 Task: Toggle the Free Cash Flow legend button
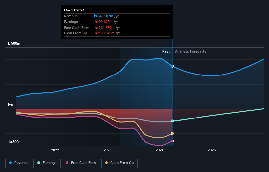pyautogui.click(x=81, y=163)
